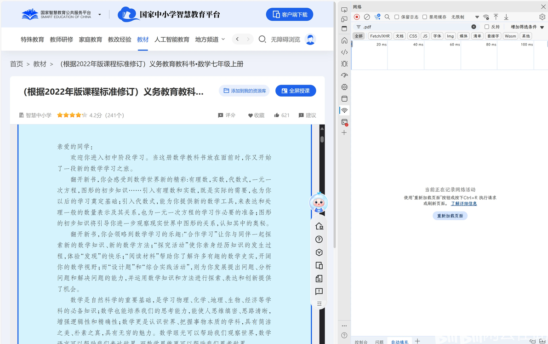Toggle the network filter bar icon
The width and height of the screenshot is (548, 344).
click(x=377, y=17)
